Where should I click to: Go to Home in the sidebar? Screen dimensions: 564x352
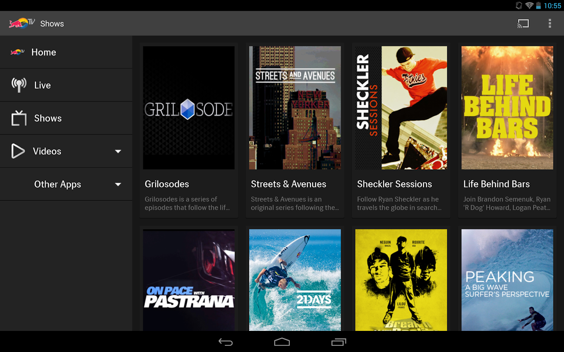(x=44, y=52)
